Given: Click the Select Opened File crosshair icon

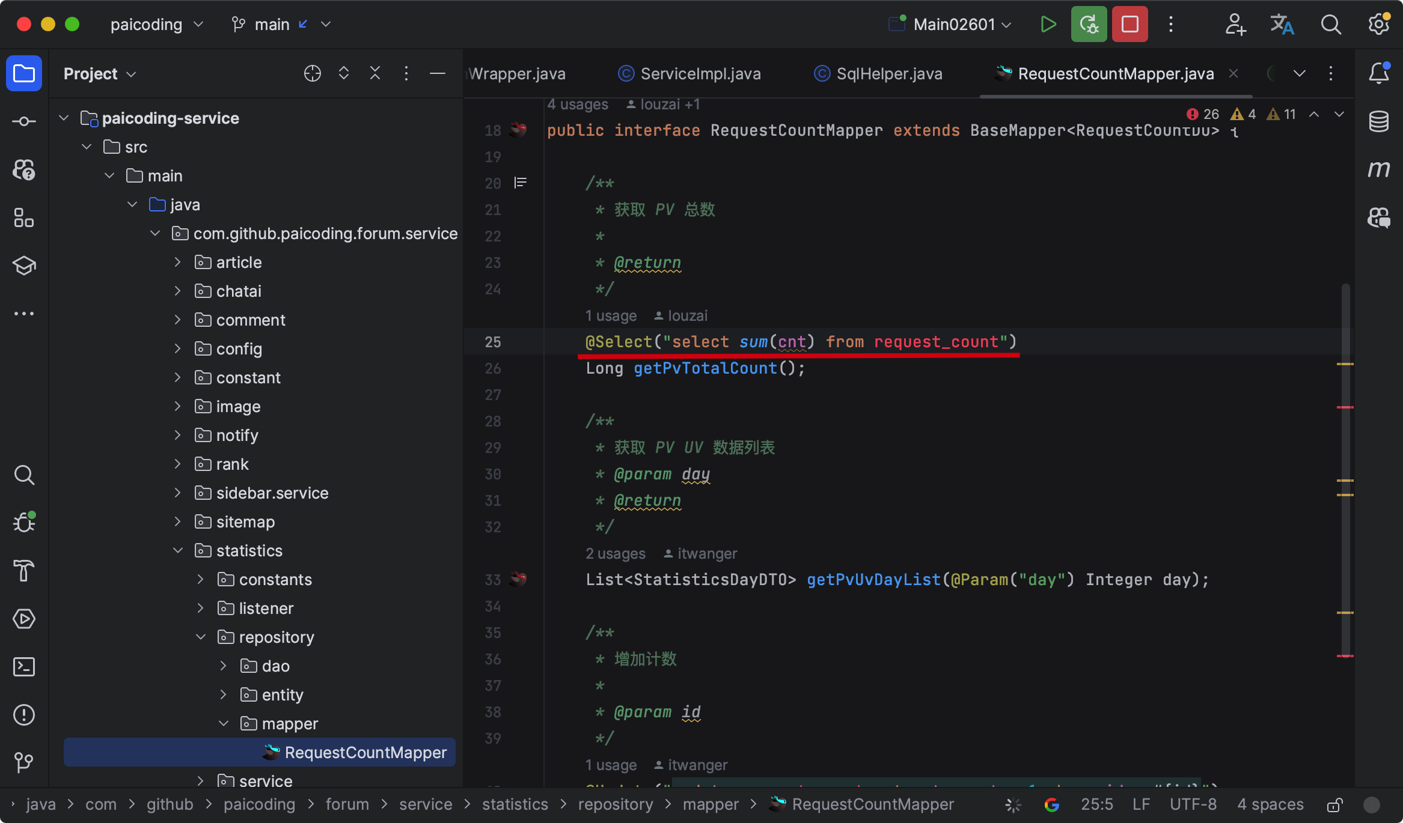Looking at the screenshot, I should (x=313, y=74).
